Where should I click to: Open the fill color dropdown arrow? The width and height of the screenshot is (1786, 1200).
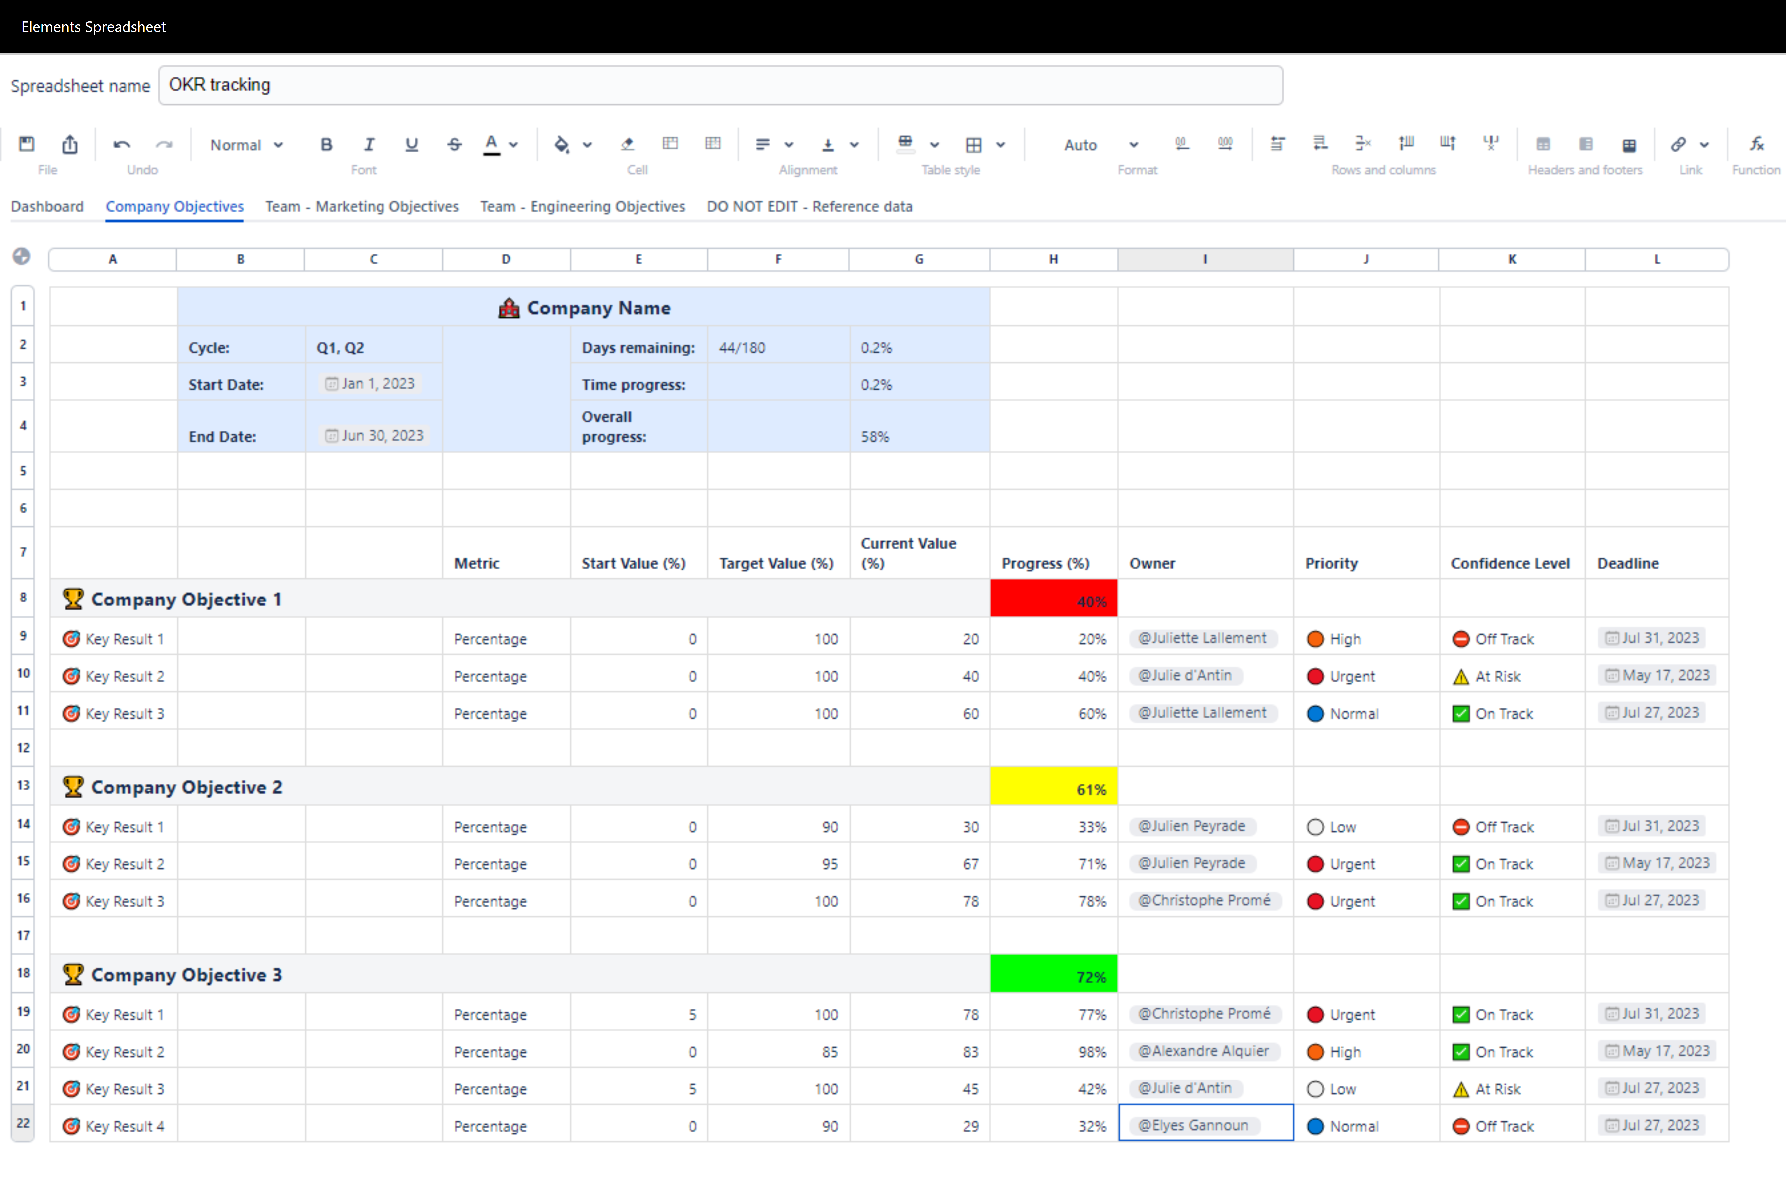click(588, 145)
